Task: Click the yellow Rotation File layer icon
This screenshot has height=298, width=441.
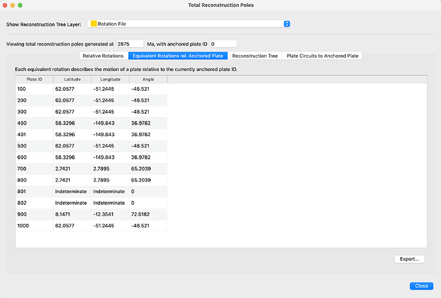Action: [x=94, y=24]
